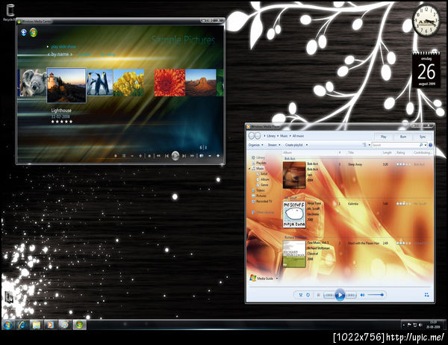Viewport: 448px width, 345px height.
Task: Open Windows Media Player help icon
Action: point(430,145)
